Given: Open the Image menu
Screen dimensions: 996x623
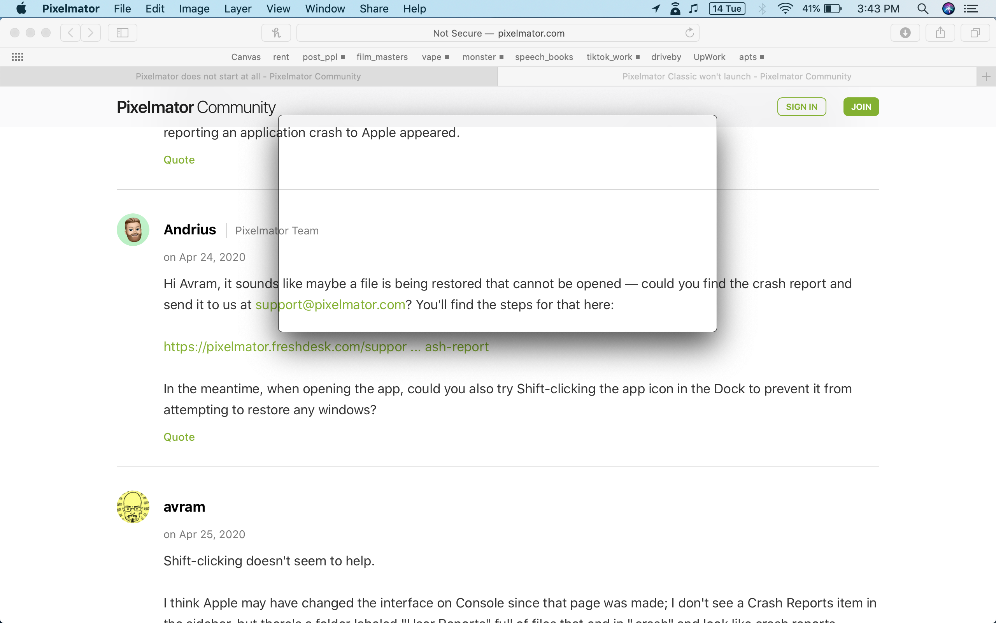Looking at the screenshot, I should [194, 9].
